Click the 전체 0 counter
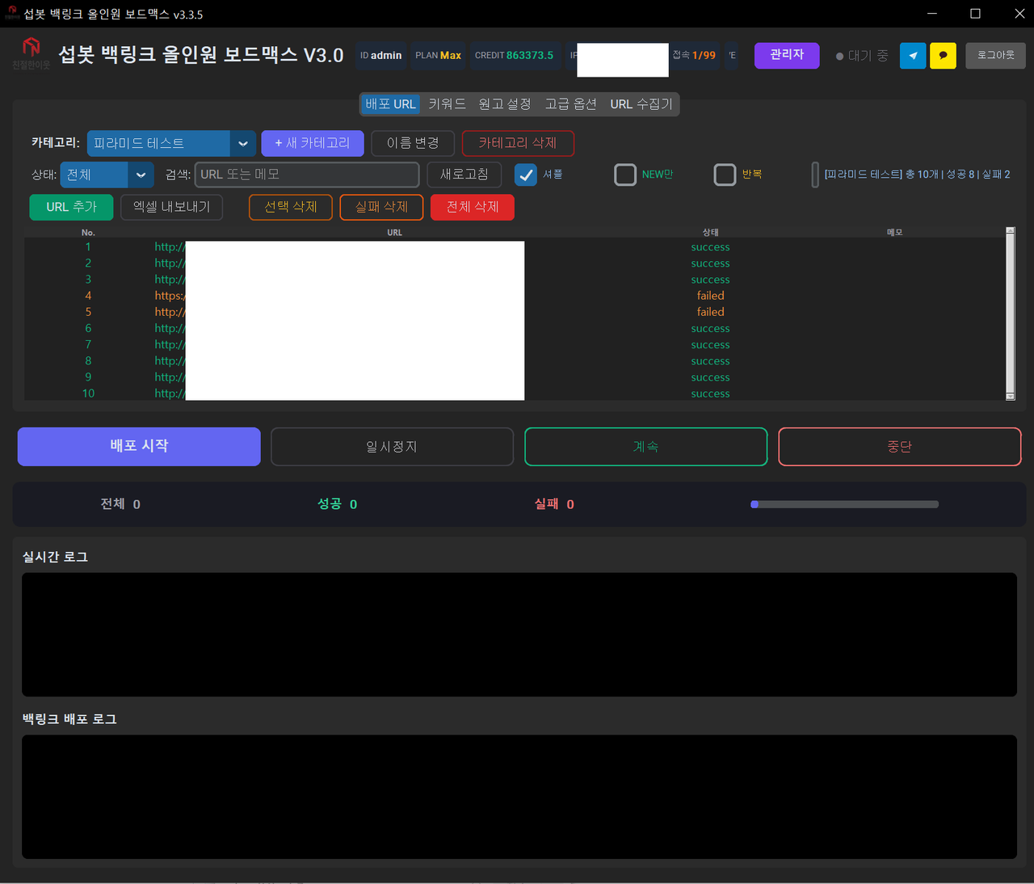 tap(120, 504)
